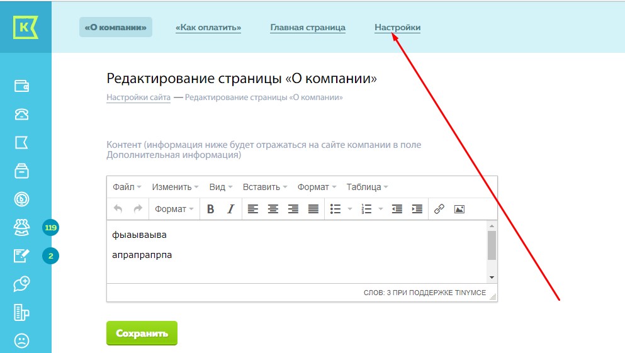Open the Файл menu
Image resolution: width=625 pixels, height=353 pixels.
(x=127, y=187)
